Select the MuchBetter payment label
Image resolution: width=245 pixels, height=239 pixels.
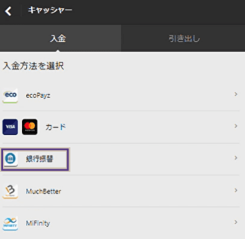click(43, 191)
